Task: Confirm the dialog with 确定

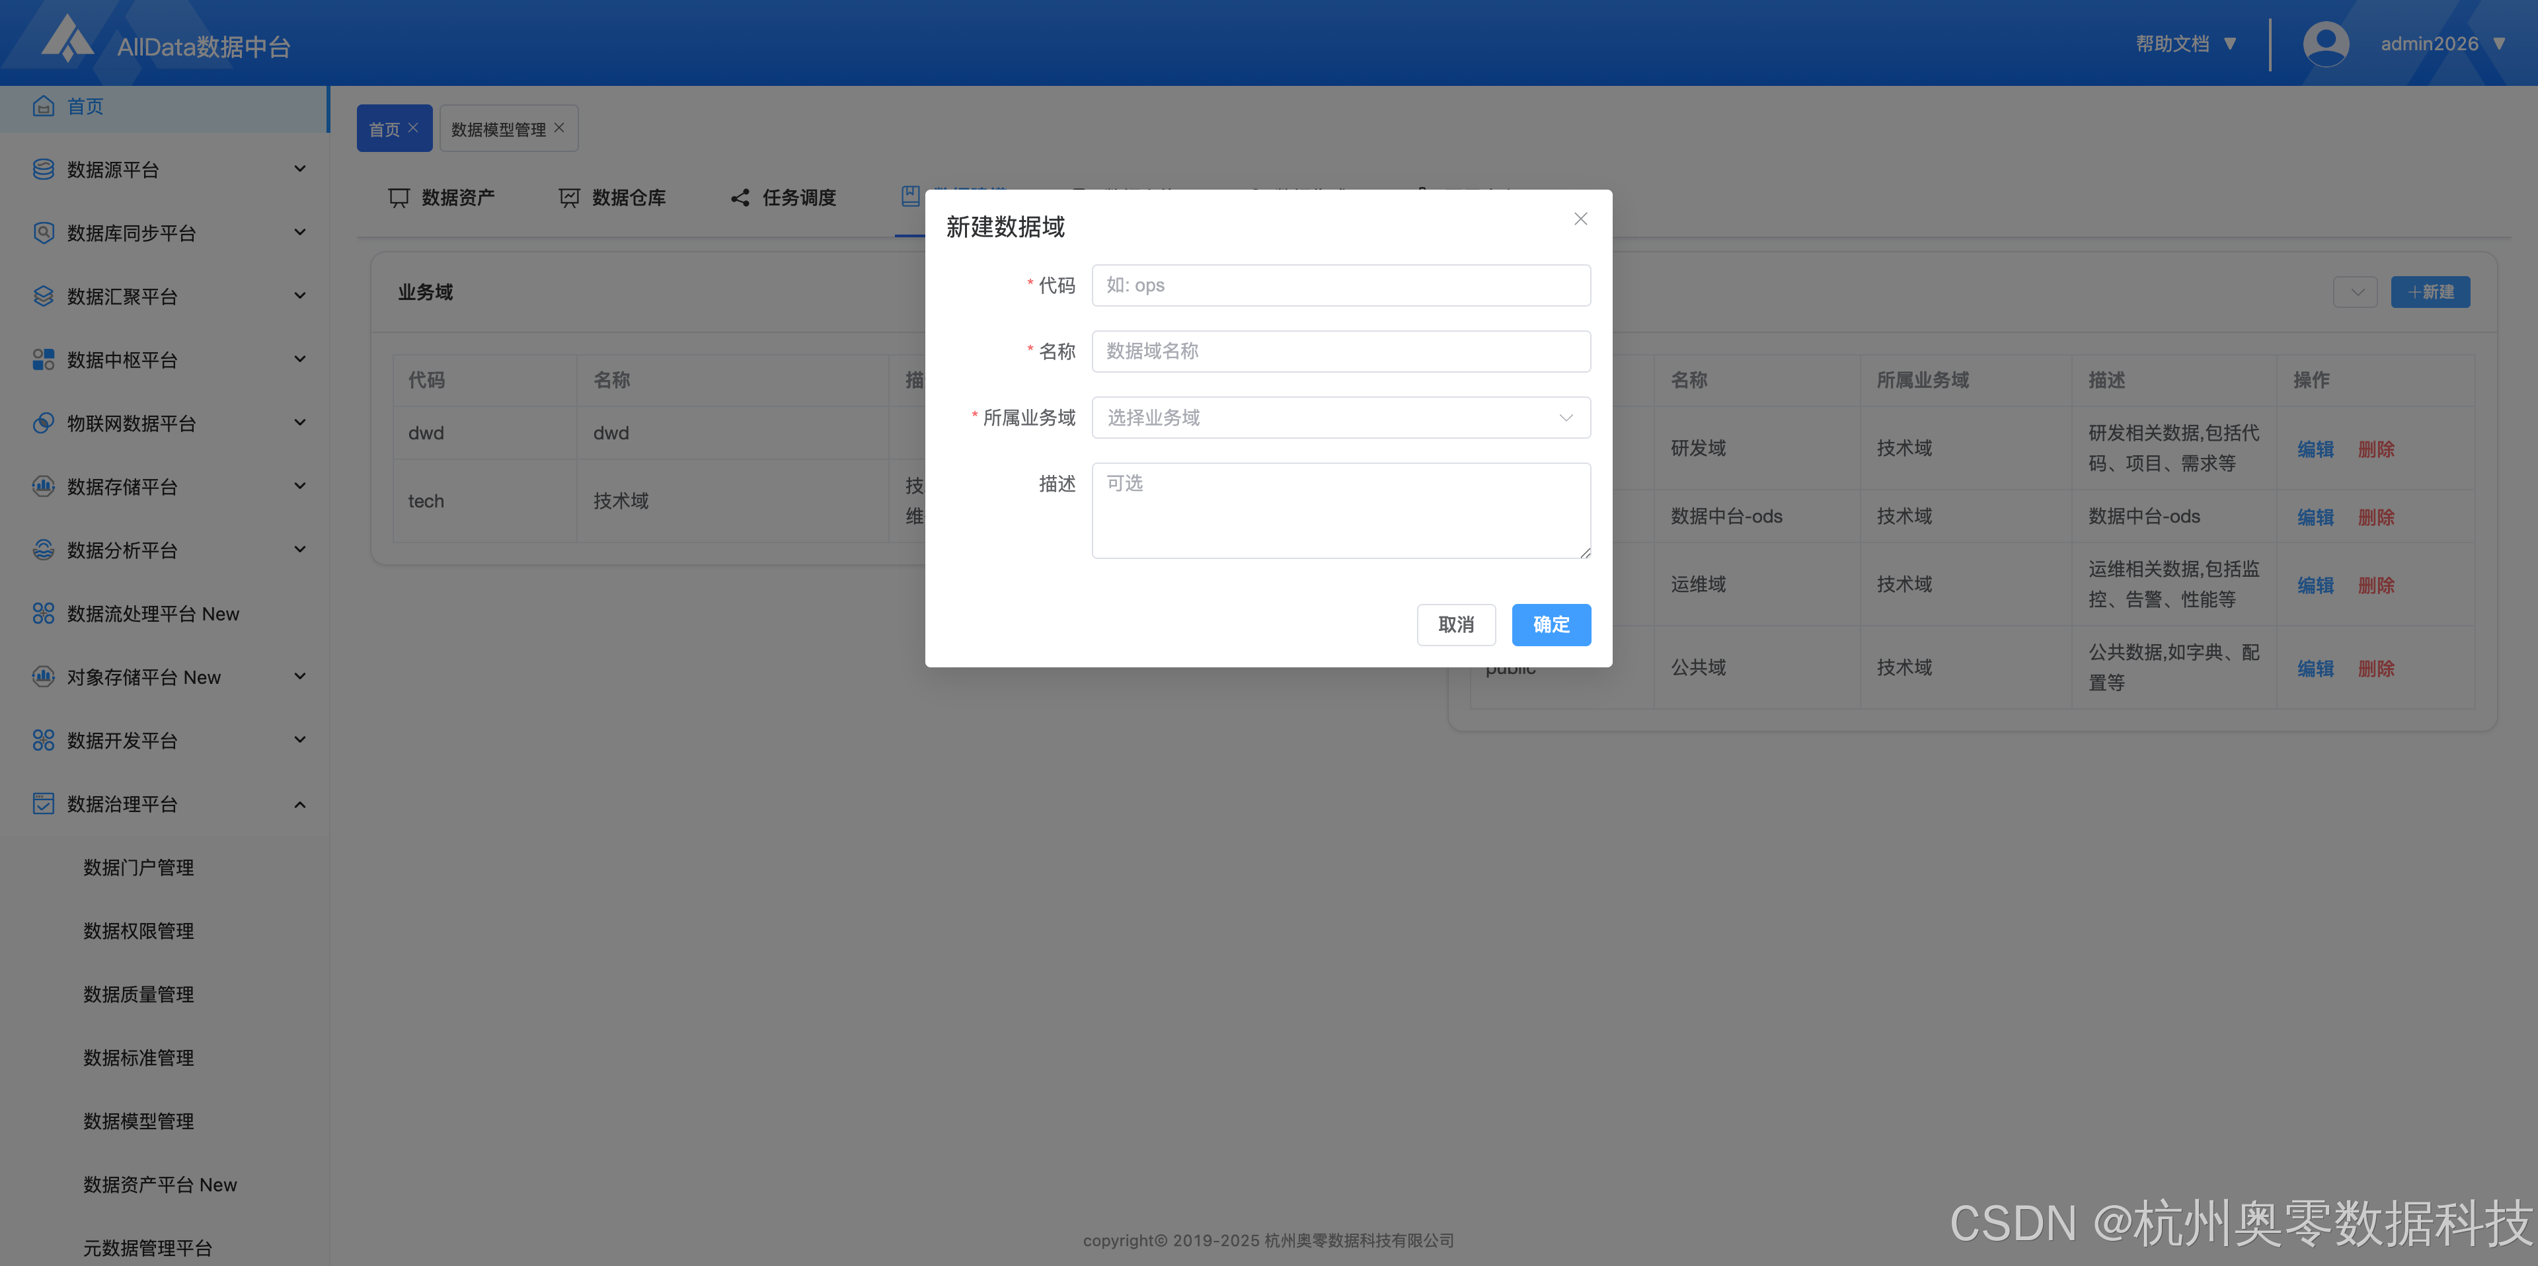Action: click(1551, 624)
